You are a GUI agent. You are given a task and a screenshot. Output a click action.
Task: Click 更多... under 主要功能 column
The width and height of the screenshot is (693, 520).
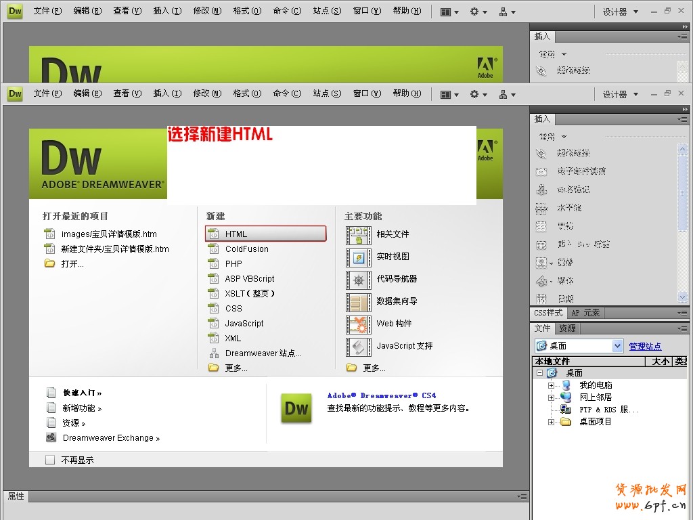point(374,368)
